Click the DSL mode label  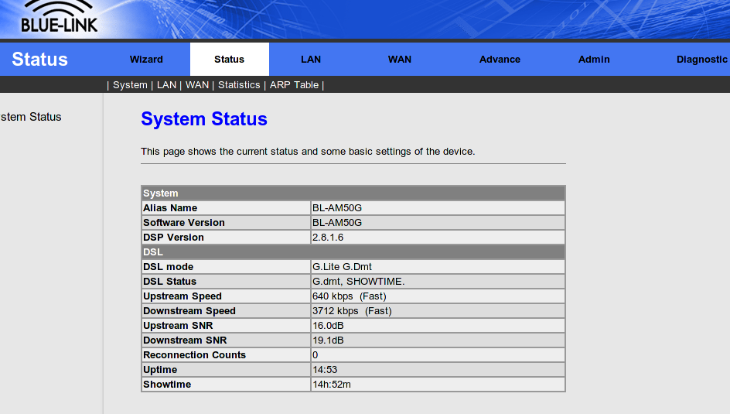click(168, 267)
